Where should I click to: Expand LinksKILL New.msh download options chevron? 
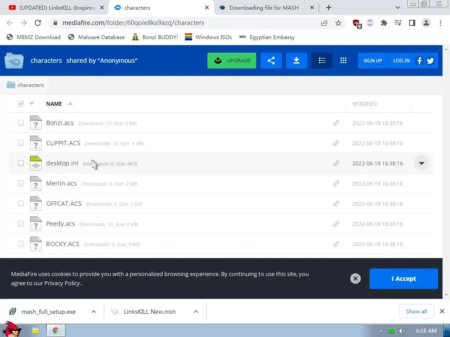point(196,312)
